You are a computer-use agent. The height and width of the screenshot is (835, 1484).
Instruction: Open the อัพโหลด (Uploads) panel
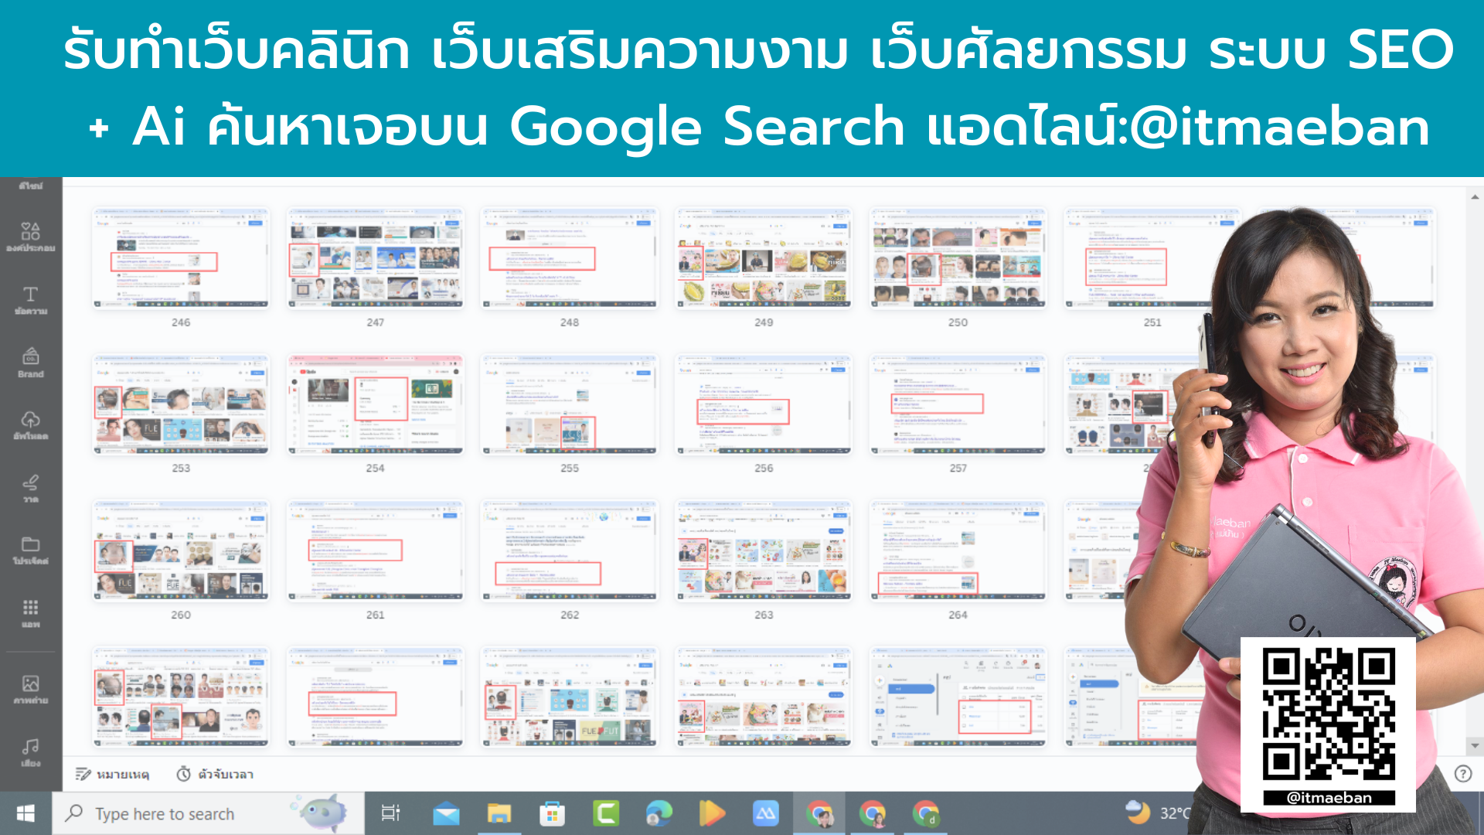(31, 425)
